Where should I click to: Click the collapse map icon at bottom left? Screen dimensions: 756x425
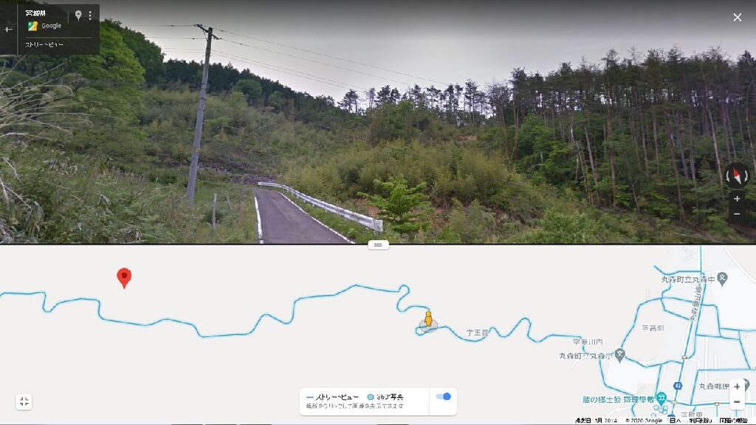(24, 401)
